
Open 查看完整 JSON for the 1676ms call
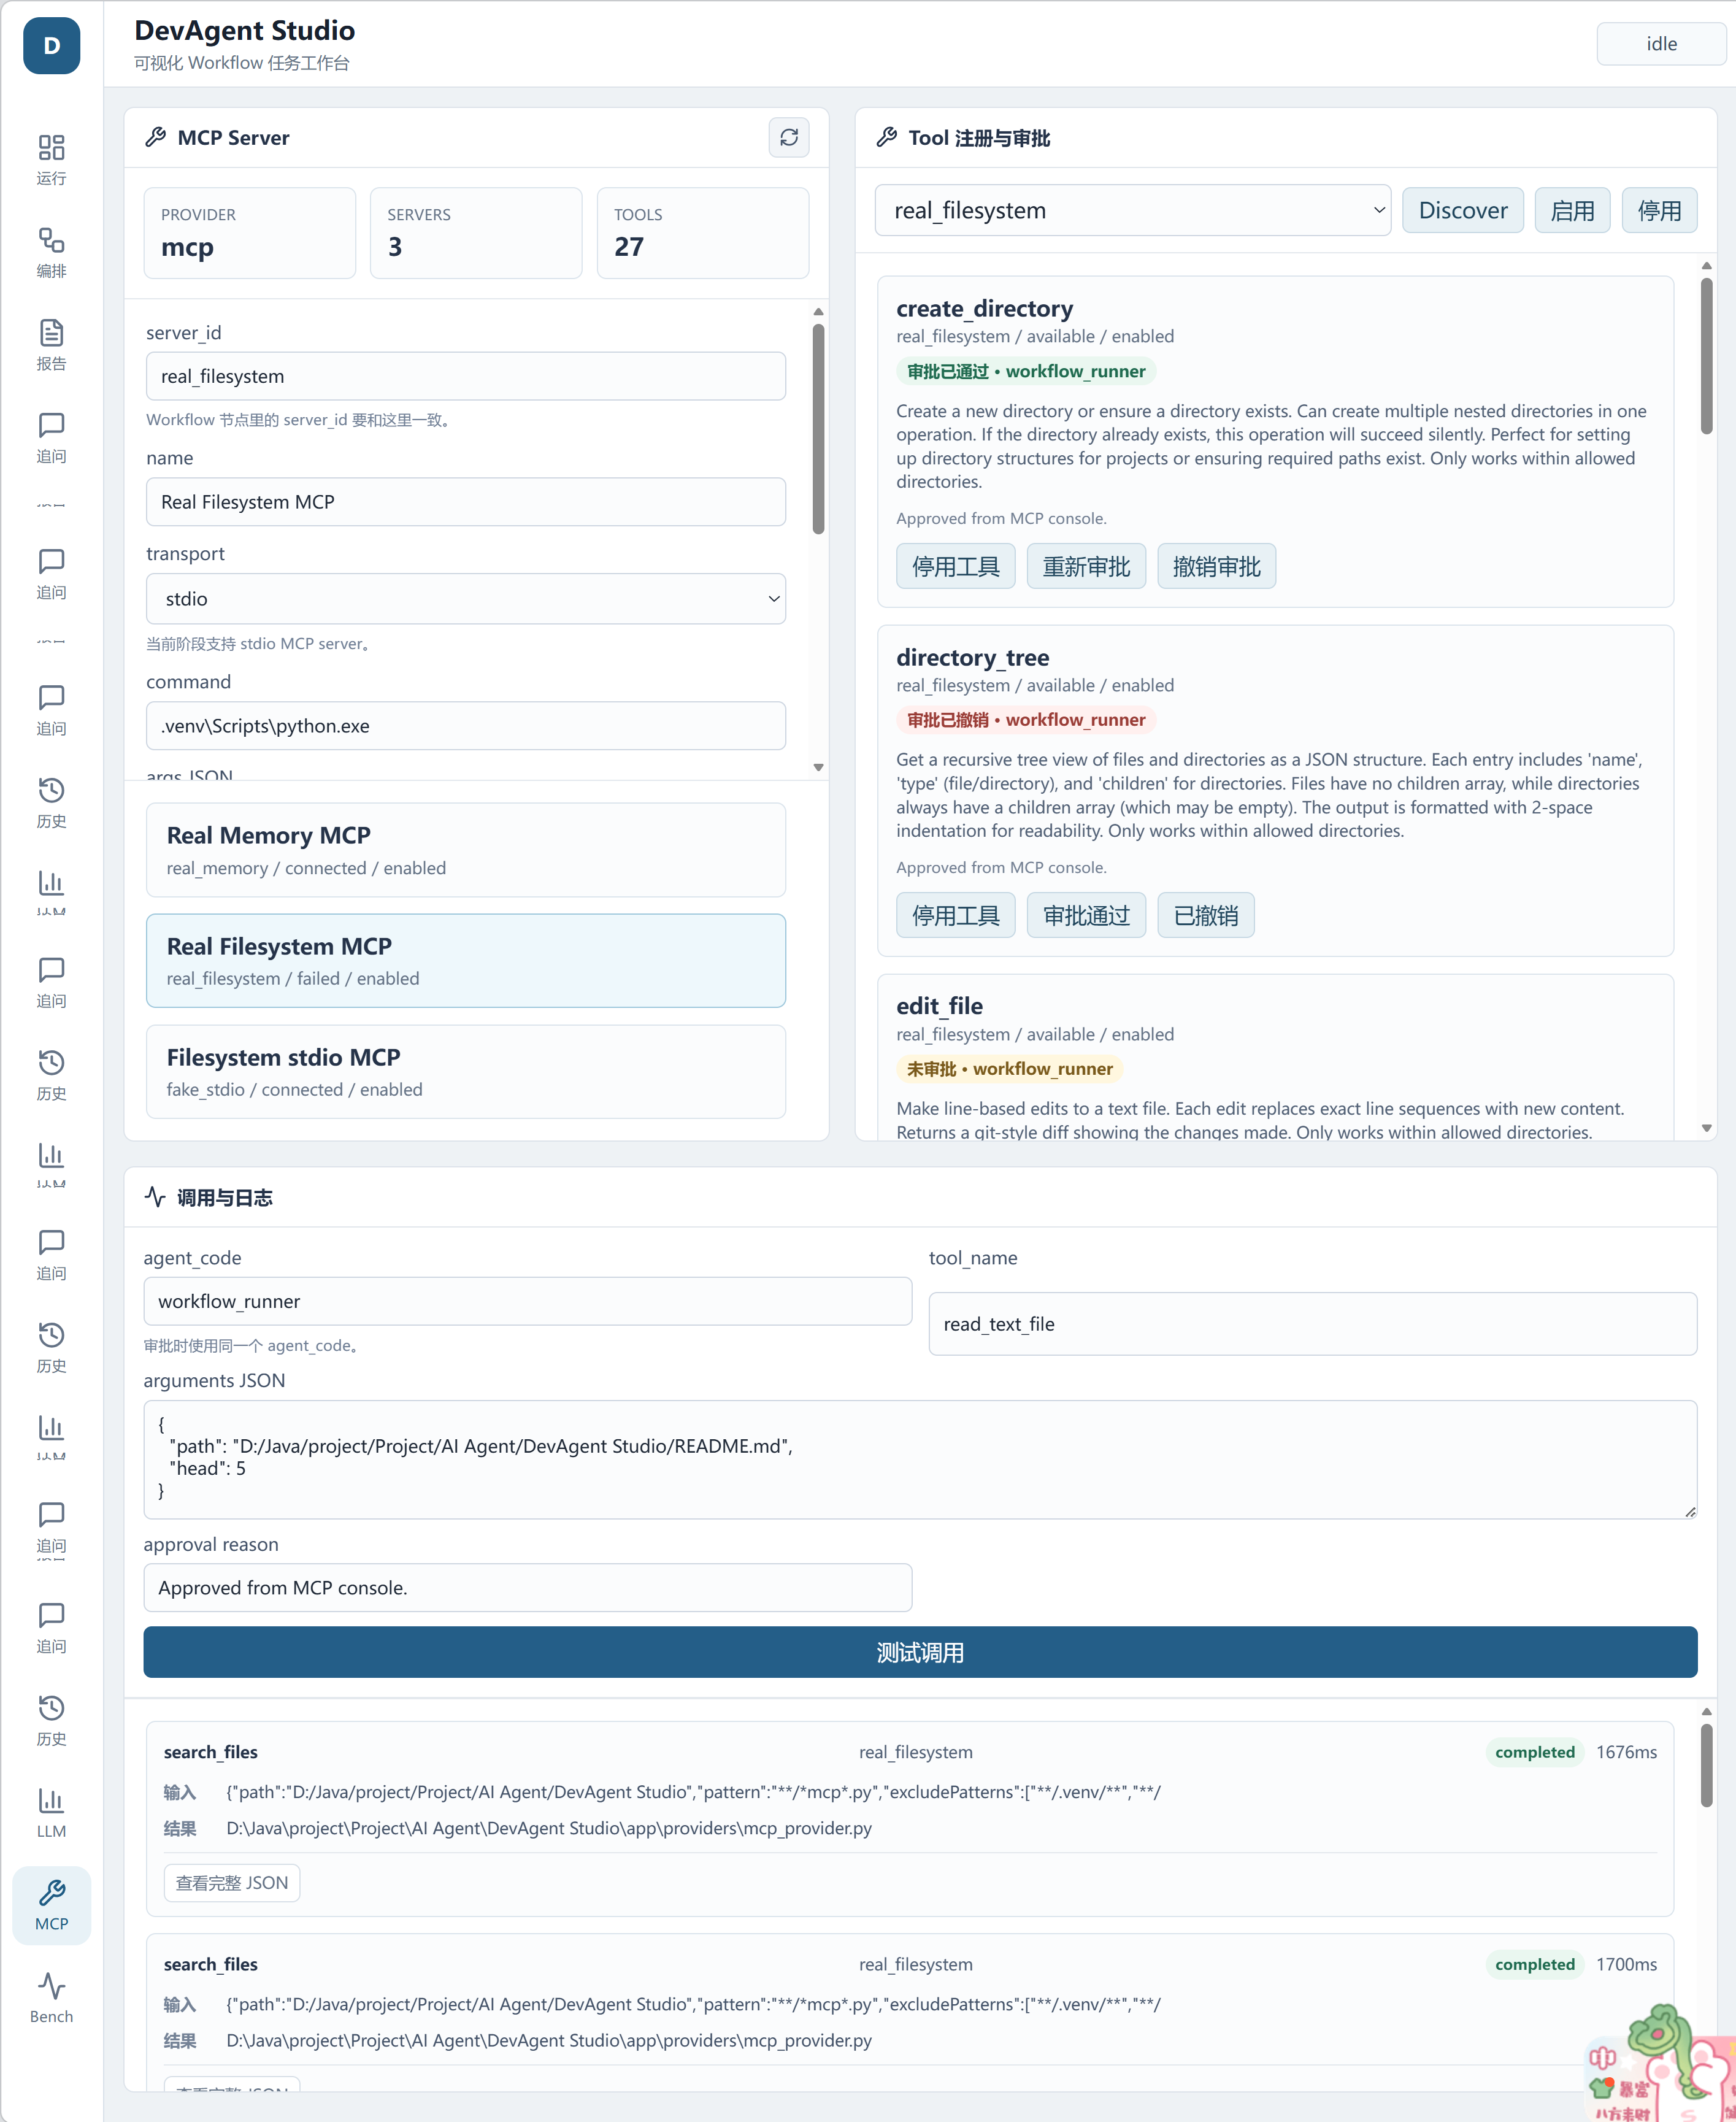point(232,1882)
